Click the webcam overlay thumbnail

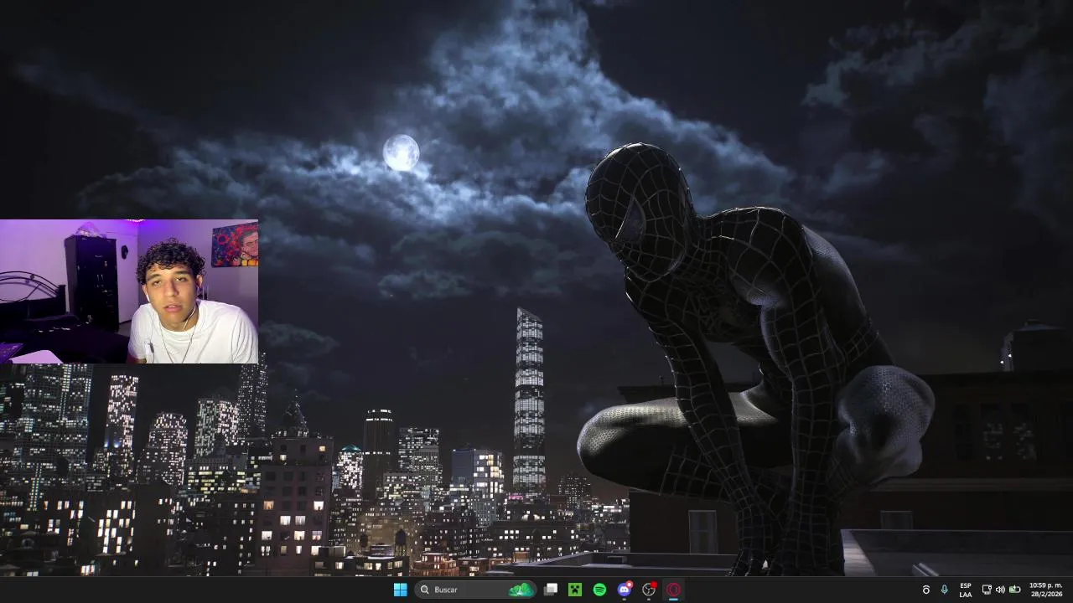tap(129, 291)
